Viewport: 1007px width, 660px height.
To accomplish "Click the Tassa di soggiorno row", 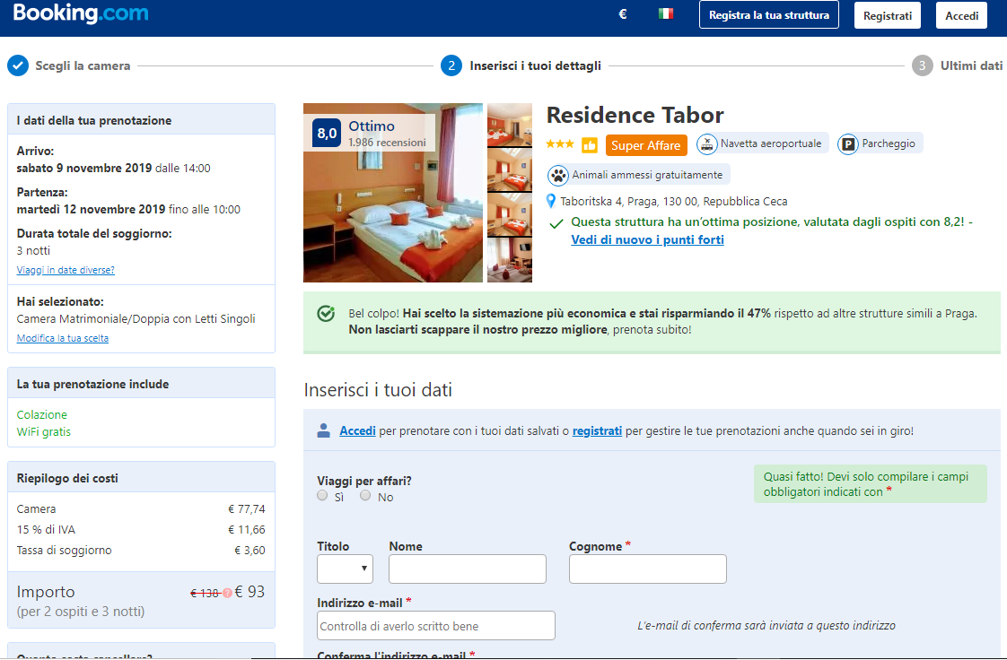I will tap(141, 551).
